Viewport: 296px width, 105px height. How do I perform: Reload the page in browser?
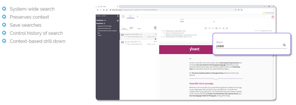click(104, 10)
